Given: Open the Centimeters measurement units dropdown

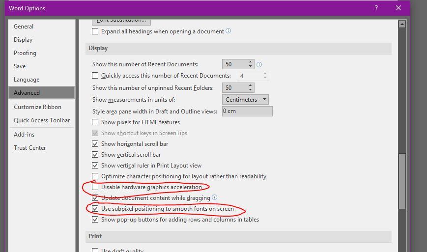Looking at the screenshot, I should [x=245, y=100].
